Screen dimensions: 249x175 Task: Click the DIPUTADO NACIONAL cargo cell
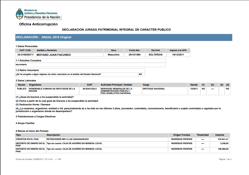(x=154, y=89)
